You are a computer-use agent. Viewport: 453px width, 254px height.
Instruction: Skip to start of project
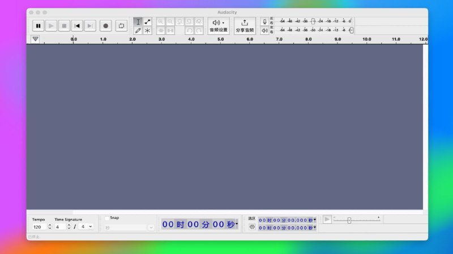click(x=78, y=25)
